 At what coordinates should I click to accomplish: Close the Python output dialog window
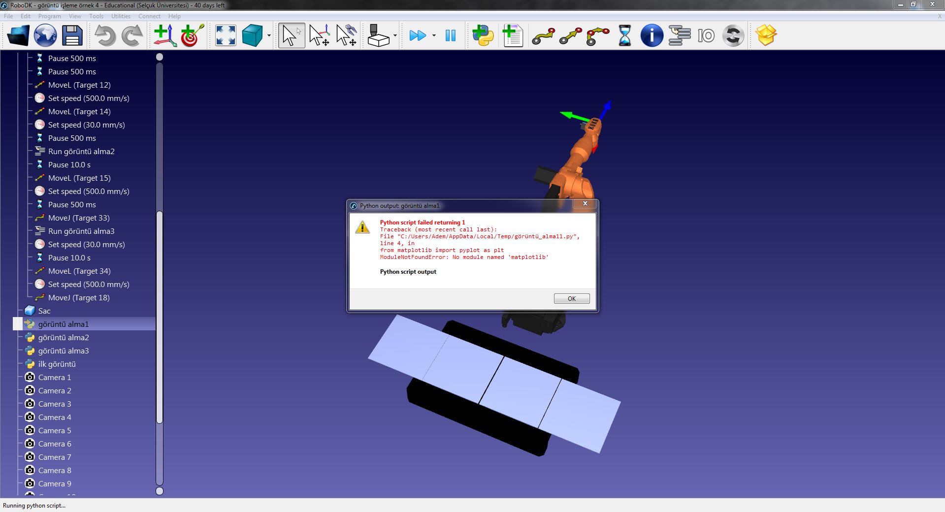[585, 203]
